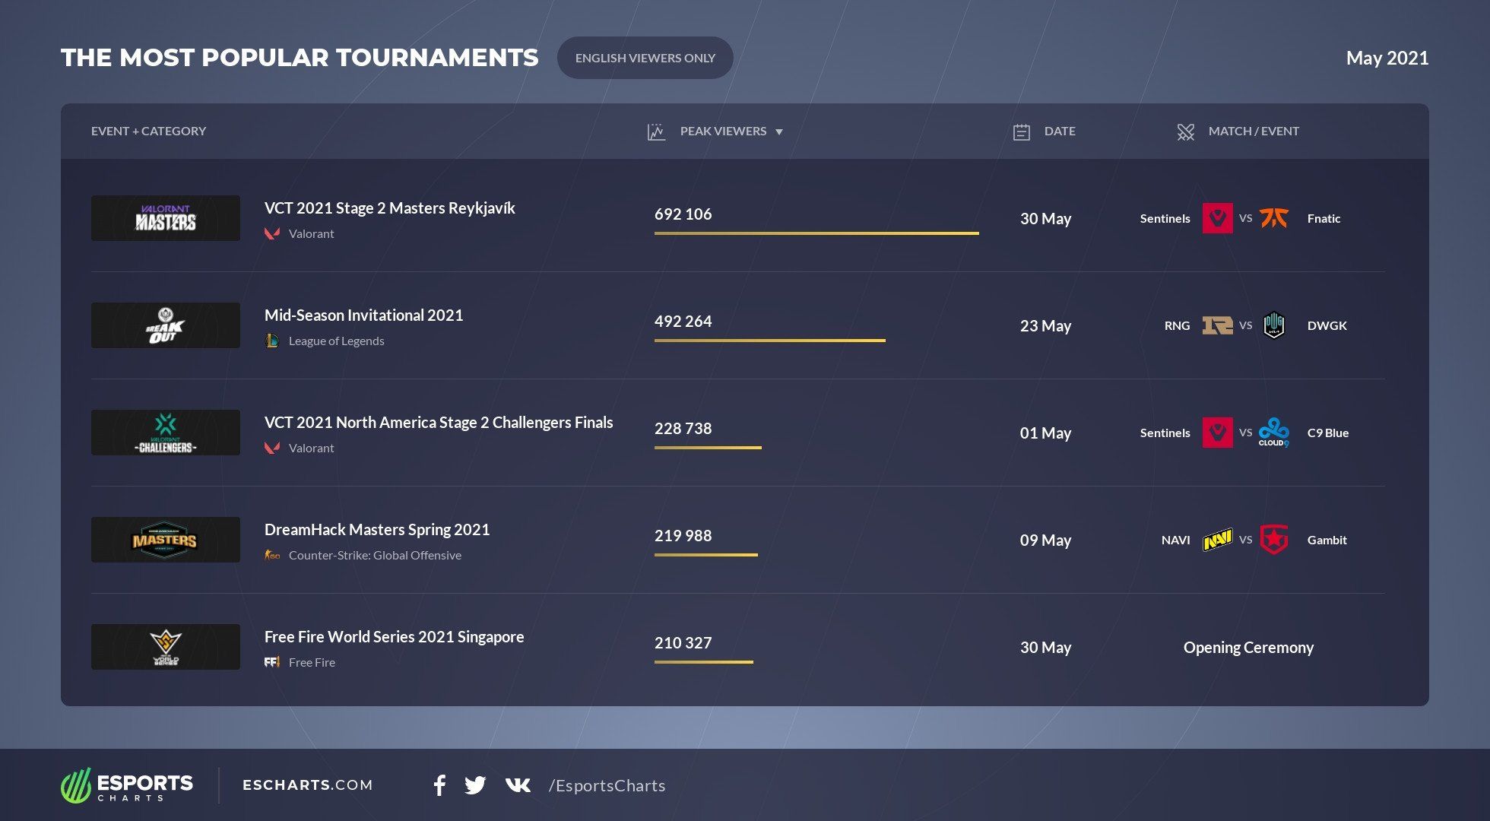Open the VK icon in footer
This screenshot has width=1490, height=821.
point(518,785)
